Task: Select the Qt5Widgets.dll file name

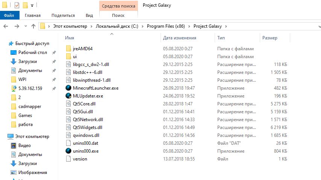Action: pos(88,127)
